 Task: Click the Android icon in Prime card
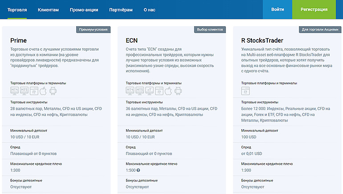click(53, 91)
